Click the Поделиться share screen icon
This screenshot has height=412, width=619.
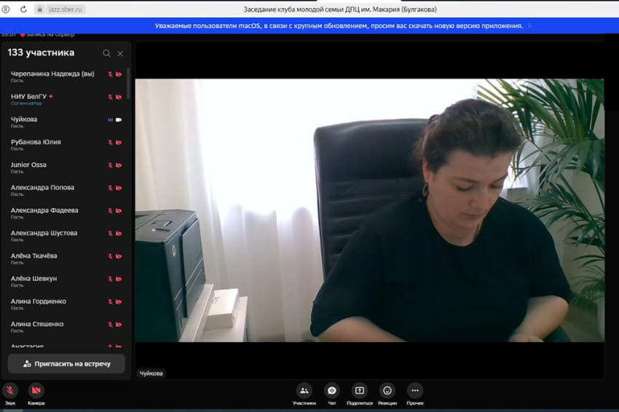(x=359, y=391)
